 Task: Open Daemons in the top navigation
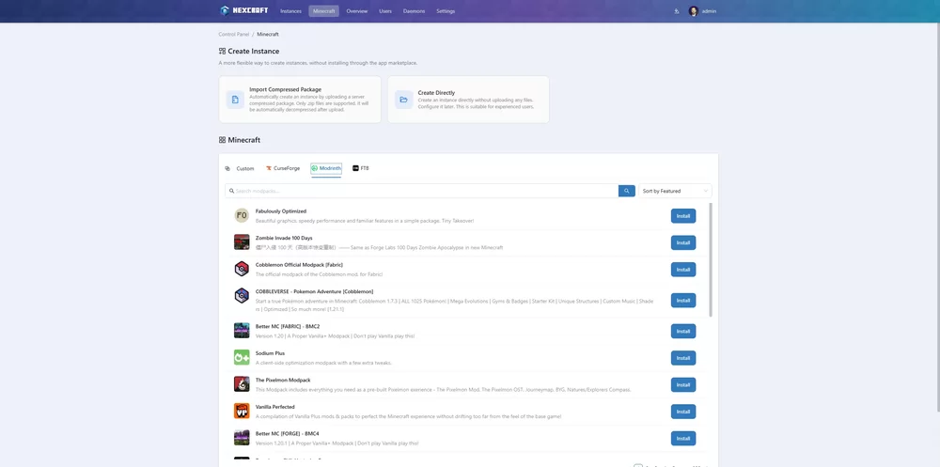click(415, 10)
